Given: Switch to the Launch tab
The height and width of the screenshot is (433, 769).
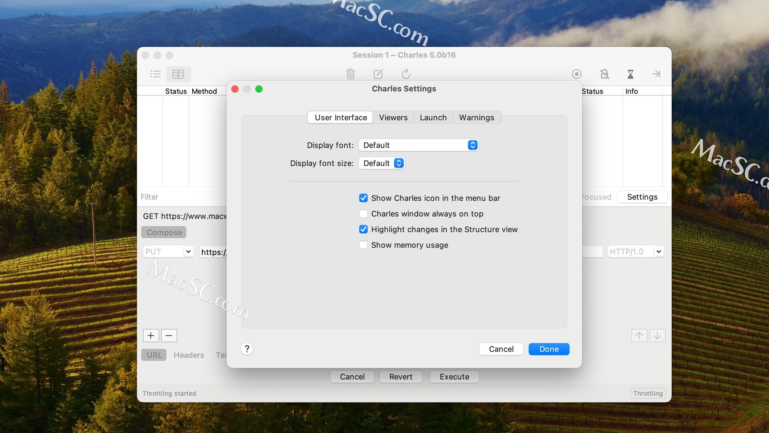Looking at the screenshot, I should (x=433, y=117).
